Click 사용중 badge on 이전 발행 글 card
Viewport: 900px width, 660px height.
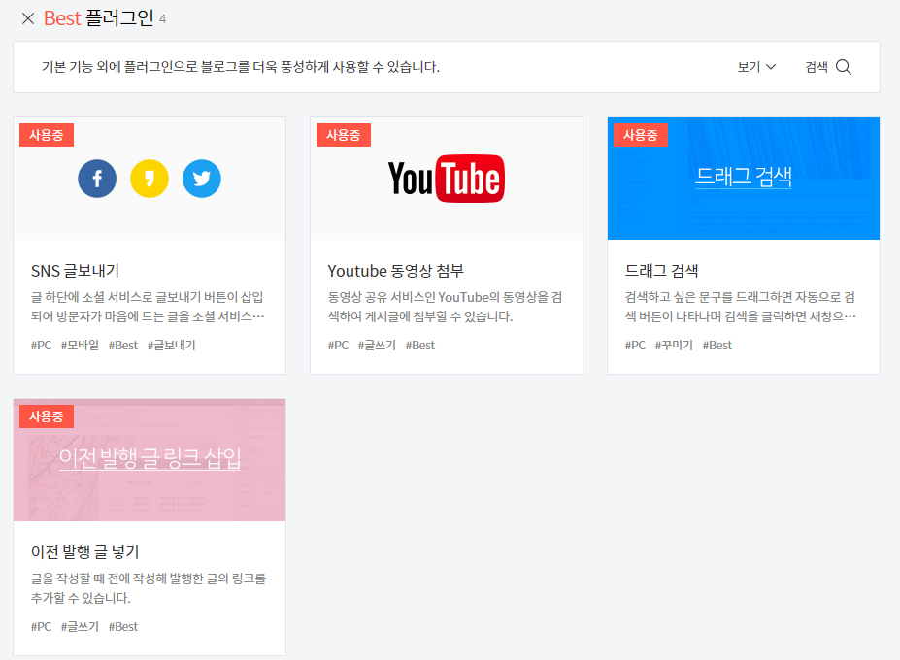point(47,416)
